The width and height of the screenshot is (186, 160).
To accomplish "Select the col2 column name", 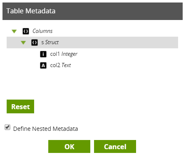I will tap(55, 65).
